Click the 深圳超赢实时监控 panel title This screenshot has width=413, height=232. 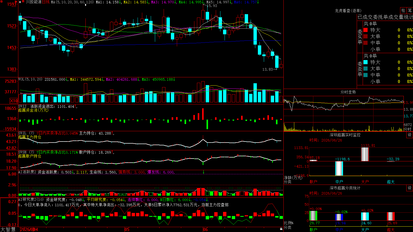(x=345, y=135)
